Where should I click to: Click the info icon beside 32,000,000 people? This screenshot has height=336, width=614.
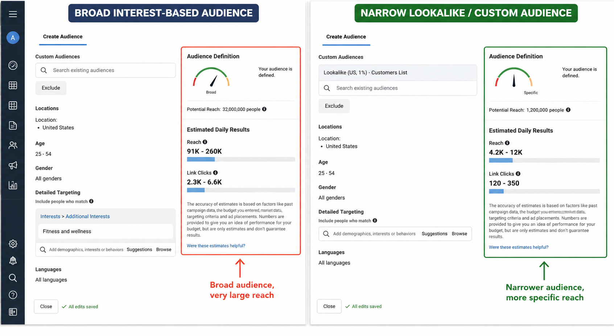(264, 109)
